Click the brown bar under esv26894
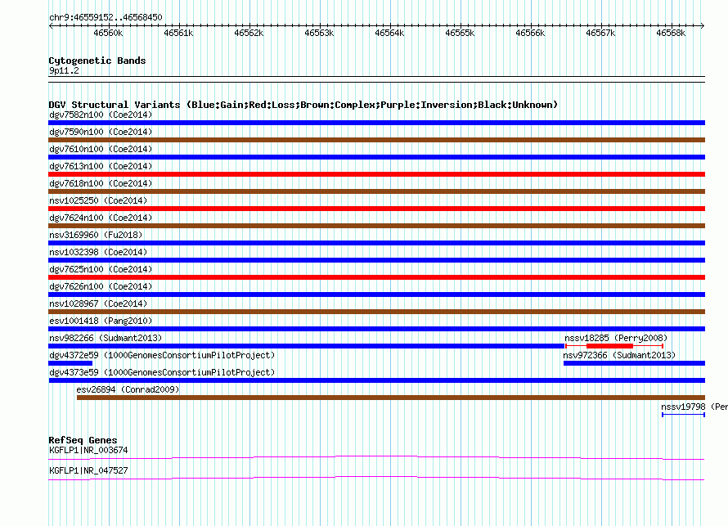 pyautogui.click(x=391, y=398)
